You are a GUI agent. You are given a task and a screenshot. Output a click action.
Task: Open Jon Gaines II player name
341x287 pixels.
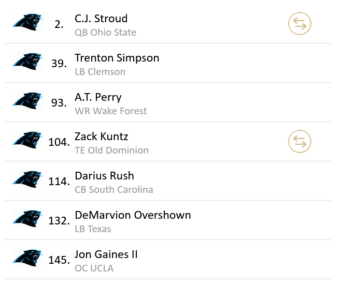tap(106, 254)
